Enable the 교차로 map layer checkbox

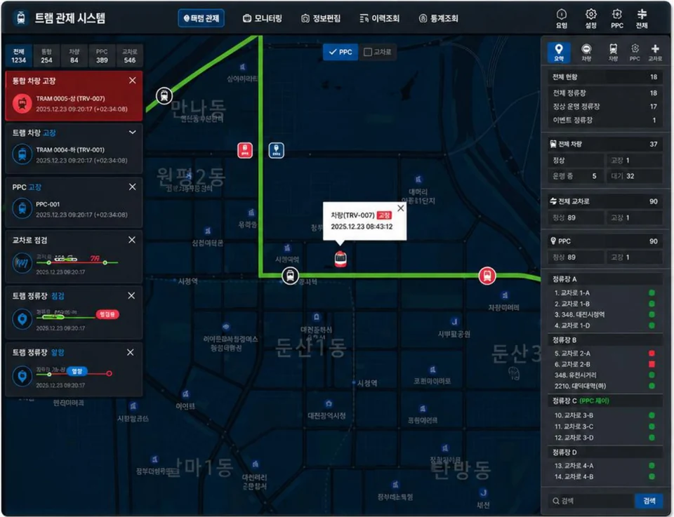378,52
